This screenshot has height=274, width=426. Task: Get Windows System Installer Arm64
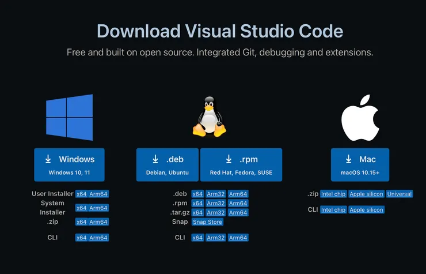[98, 208]
